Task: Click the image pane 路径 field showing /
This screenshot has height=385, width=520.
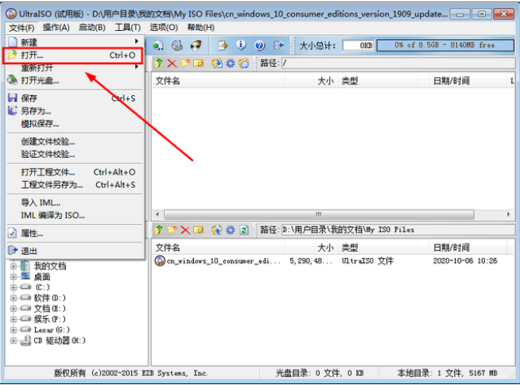Action: click(398, 63)
